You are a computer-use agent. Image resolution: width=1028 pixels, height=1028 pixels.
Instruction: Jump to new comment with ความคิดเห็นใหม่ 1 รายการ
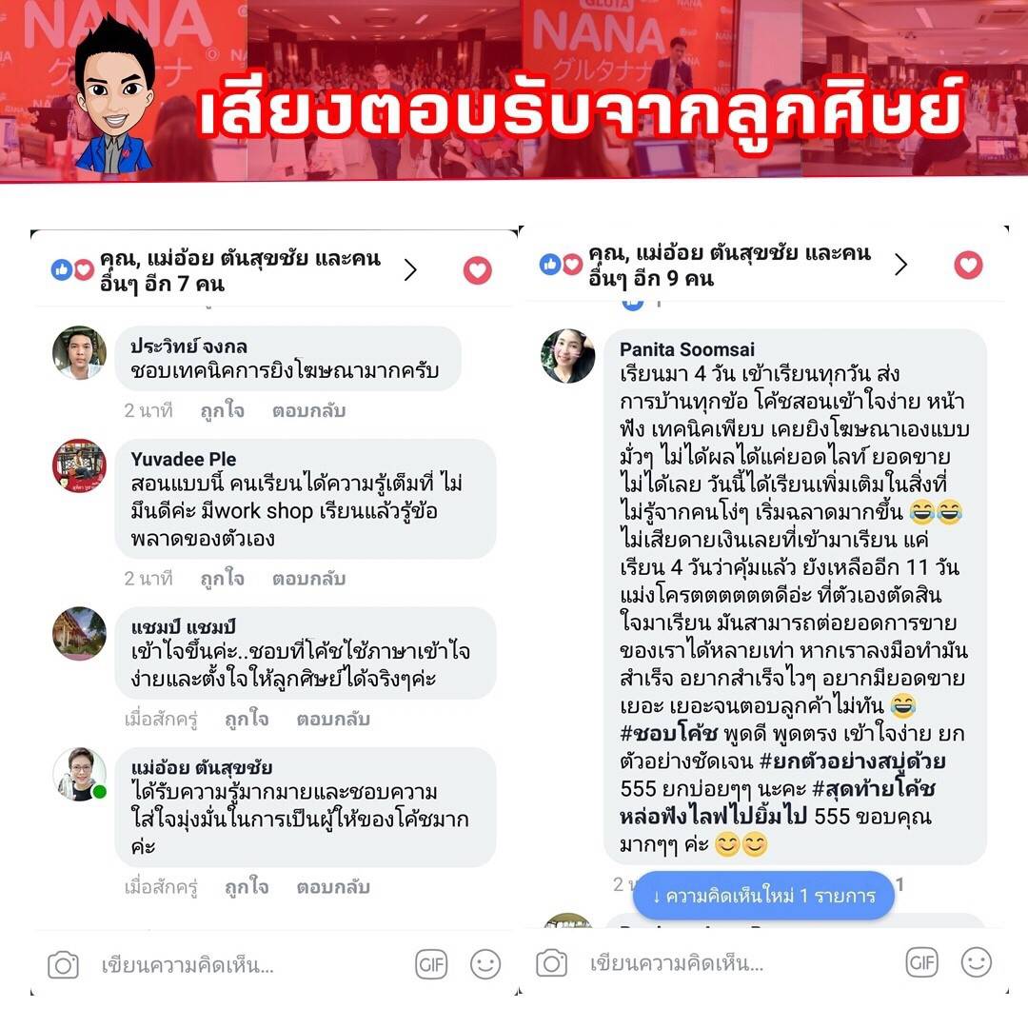pyautogui.click(x=763, y=896)
